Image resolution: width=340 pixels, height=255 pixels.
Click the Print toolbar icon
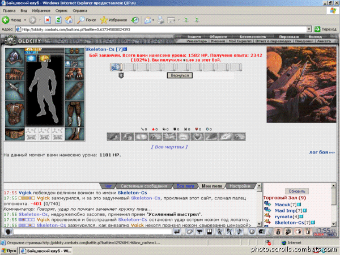[x=161, y=20]
